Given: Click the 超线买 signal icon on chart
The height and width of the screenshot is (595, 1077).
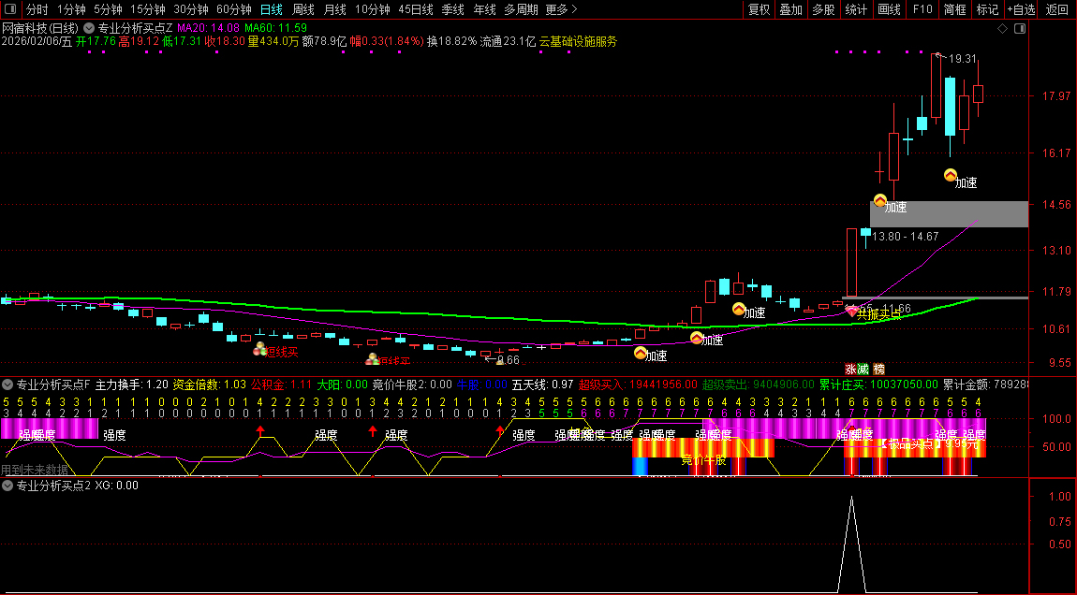Looking at the screenshot, I should (260, 349).
